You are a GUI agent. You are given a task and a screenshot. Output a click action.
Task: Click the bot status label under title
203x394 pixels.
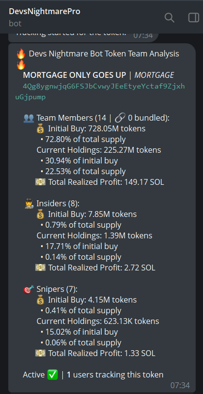pos(15,23)
